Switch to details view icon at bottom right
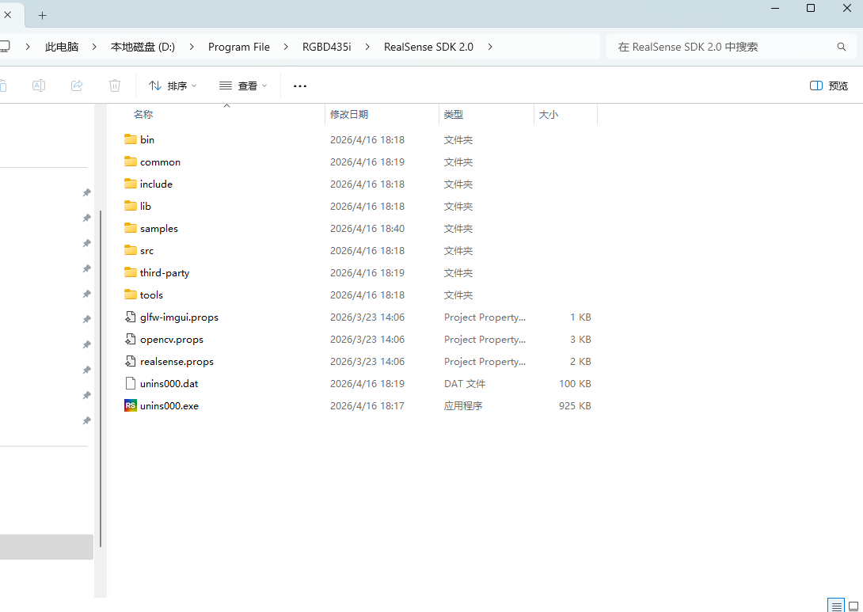The width and height of the screenshot is (863, 612). 837,606
